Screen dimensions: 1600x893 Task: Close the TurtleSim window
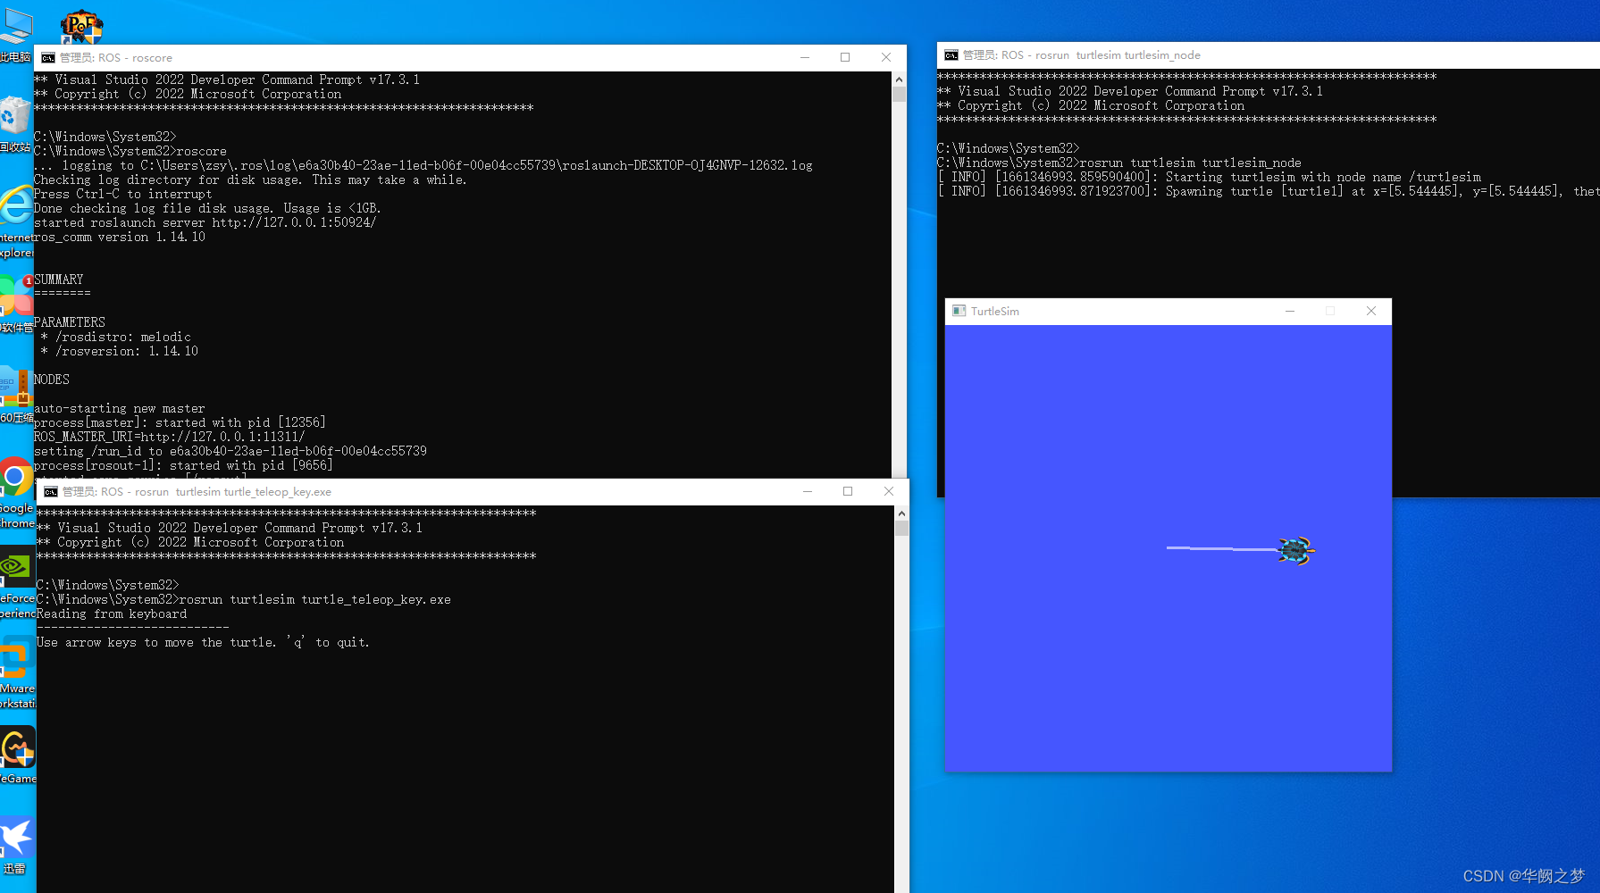coord(1371,311)
